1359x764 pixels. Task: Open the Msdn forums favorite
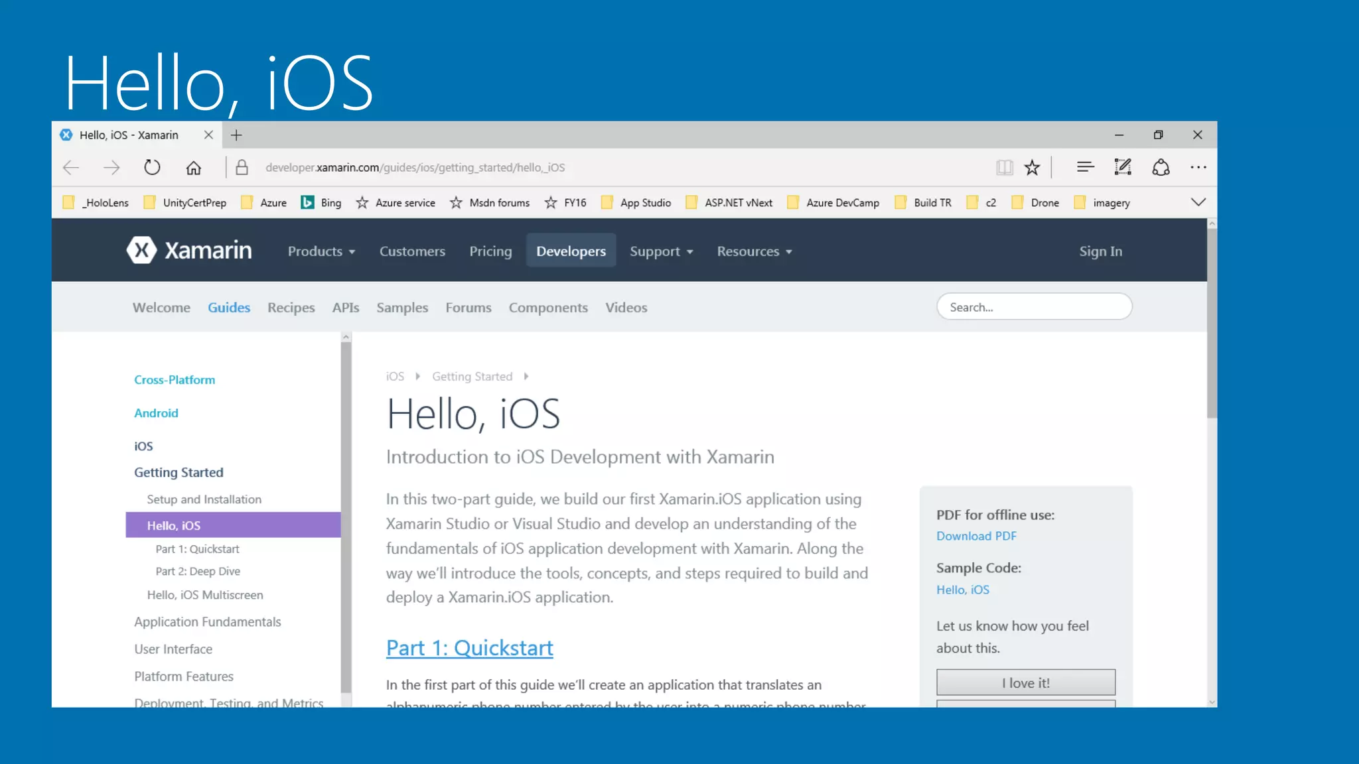[490, 203]
